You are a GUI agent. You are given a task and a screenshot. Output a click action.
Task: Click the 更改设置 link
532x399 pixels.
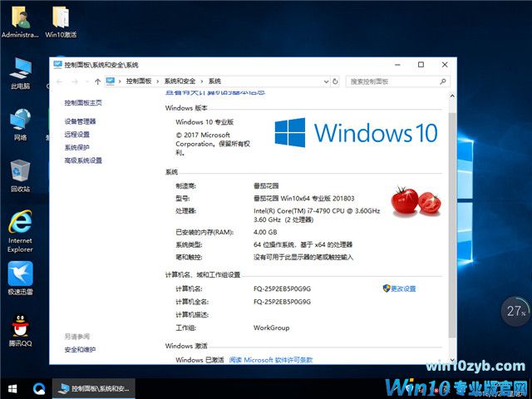tap(402, 288)
